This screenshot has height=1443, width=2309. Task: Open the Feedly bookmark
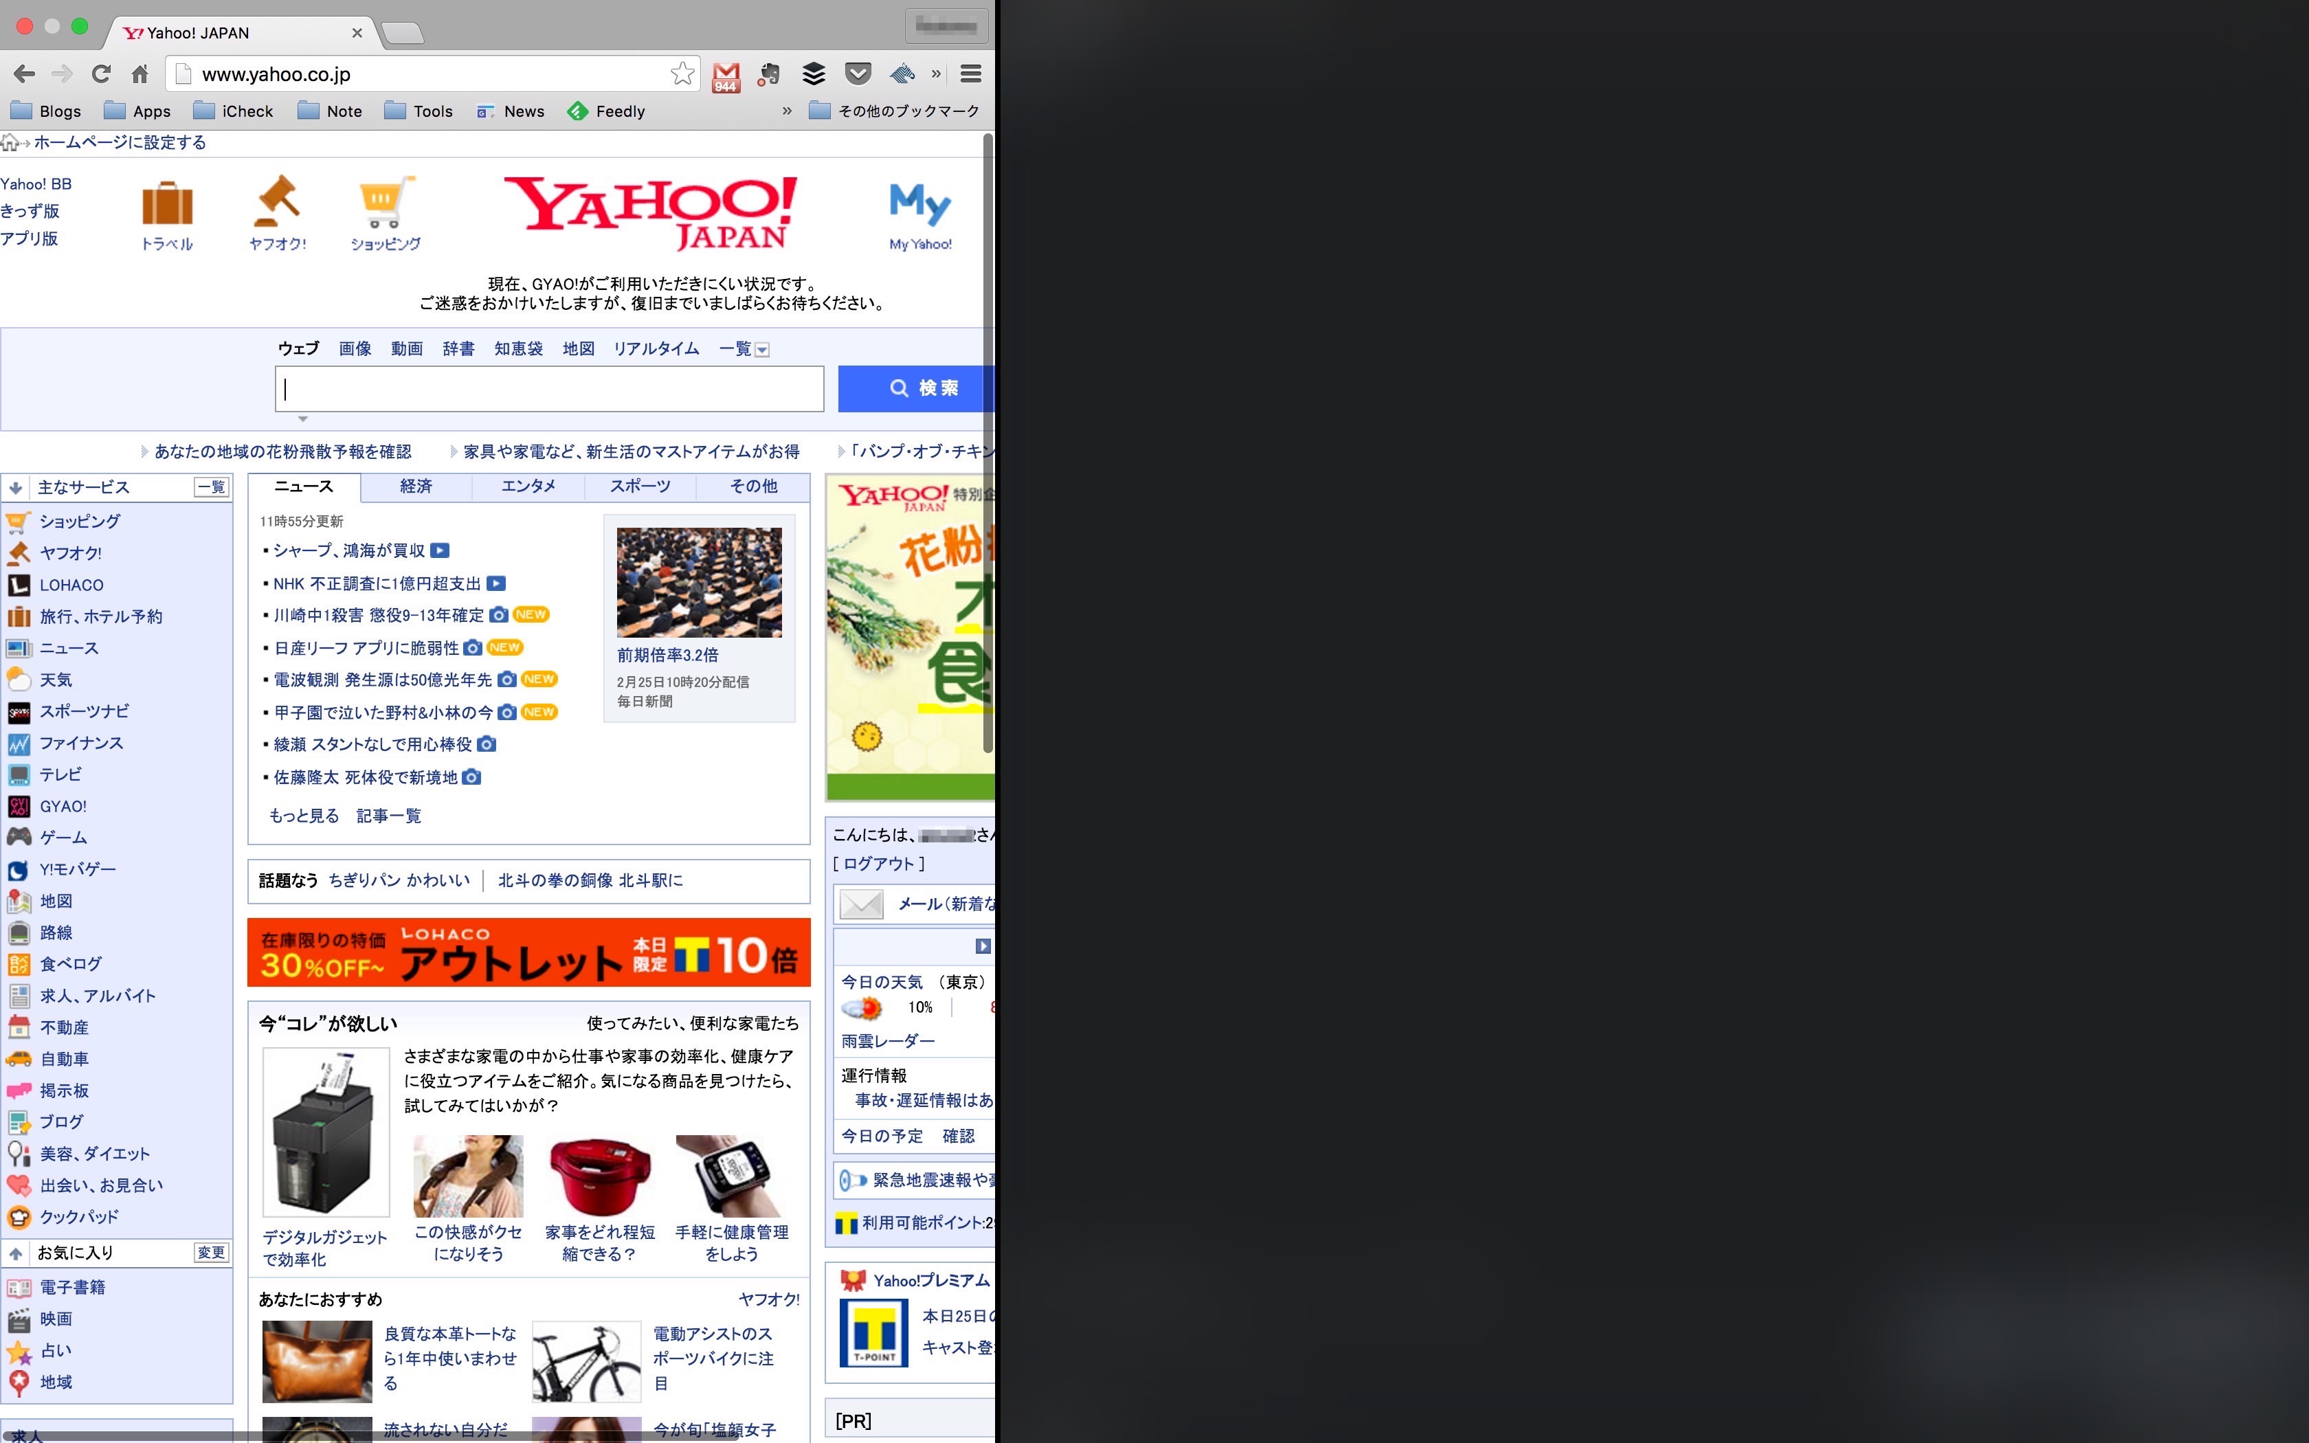coord(607,111)
